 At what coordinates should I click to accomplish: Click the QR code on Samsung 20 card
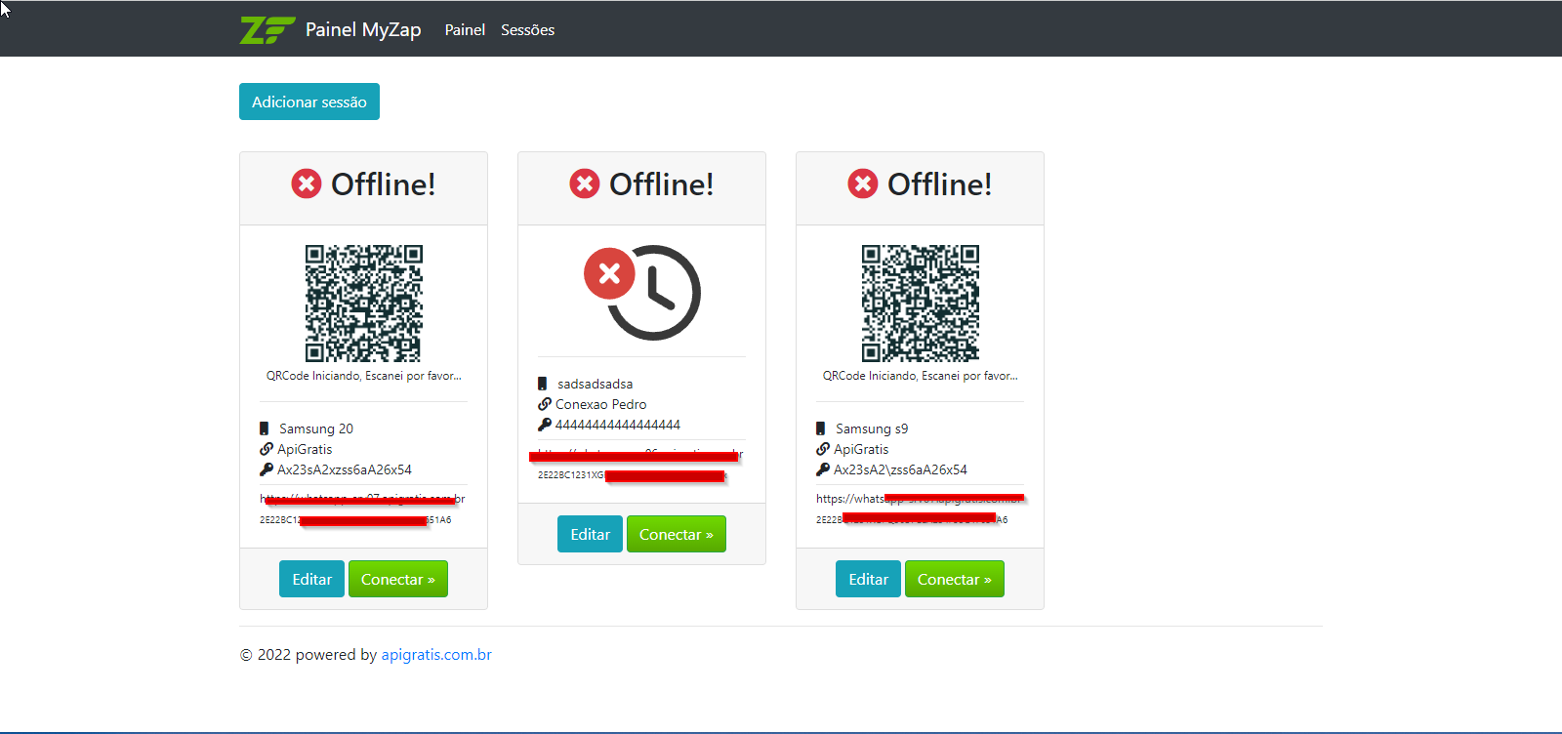point(364,304)
